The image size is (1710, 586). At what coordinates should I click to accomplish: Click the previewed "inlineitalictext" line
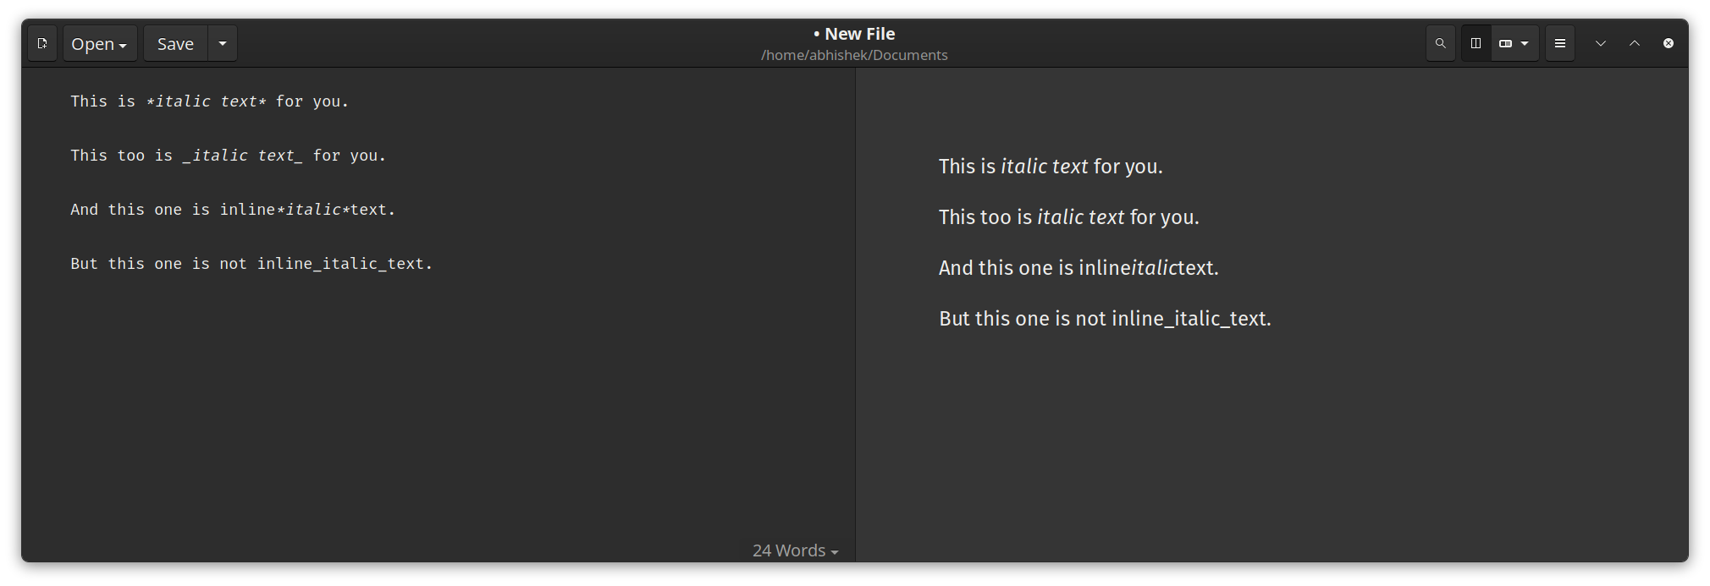[x=1078, y=268]
